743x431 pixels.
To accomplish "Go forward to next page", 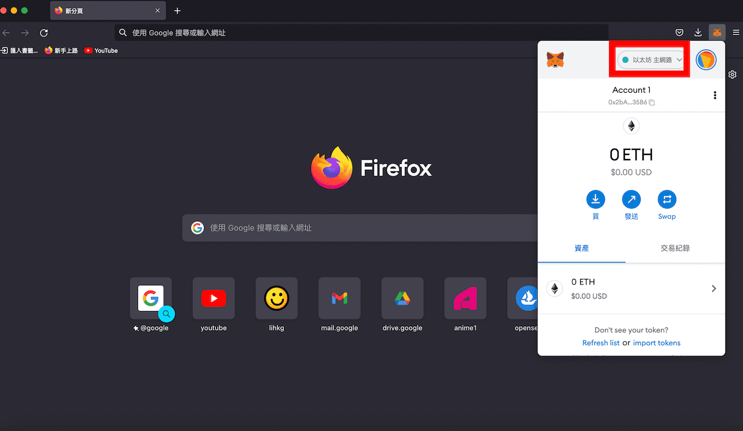I will [25, 33].
